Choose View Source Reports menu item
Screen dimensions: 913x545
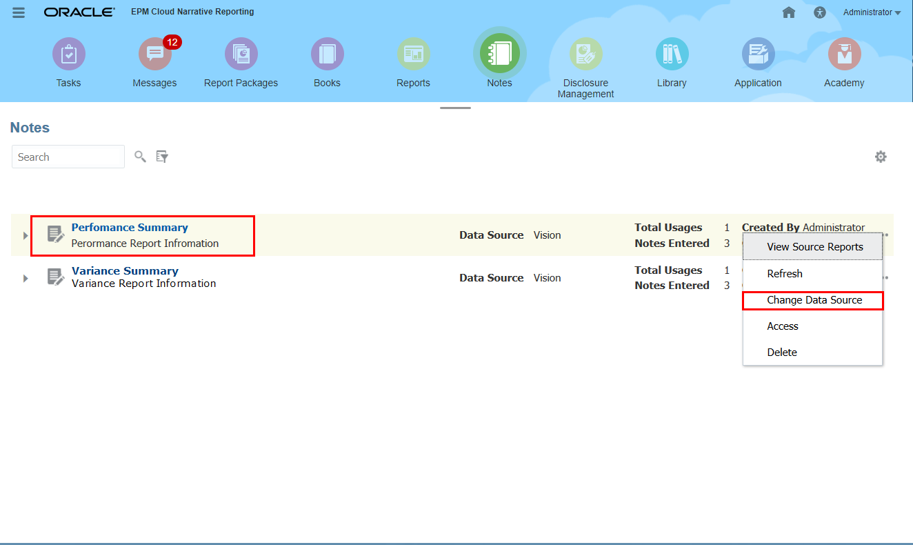click(813, 247)
